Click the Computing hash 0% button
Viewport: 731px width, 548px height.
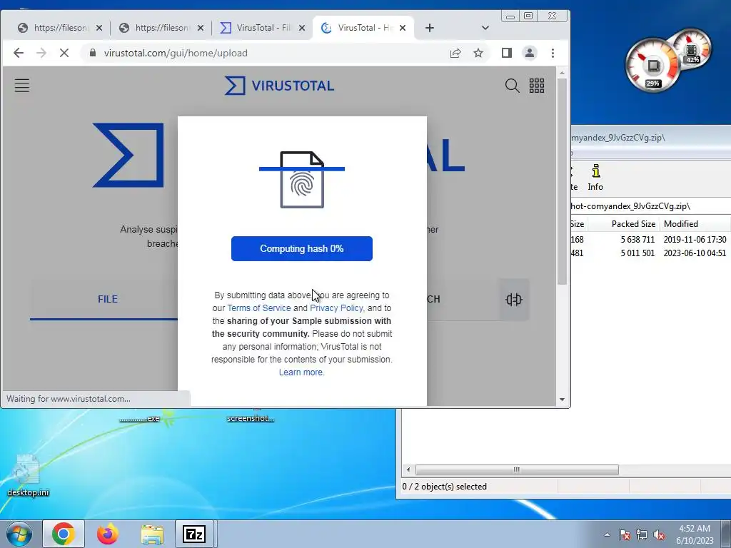pyautogui.click(x=302, y=248)
